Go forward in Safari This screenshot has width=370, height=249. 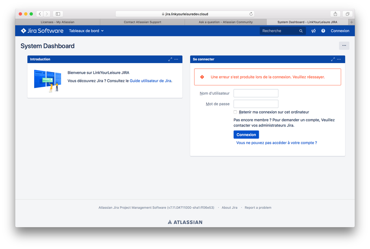[47, 14]
